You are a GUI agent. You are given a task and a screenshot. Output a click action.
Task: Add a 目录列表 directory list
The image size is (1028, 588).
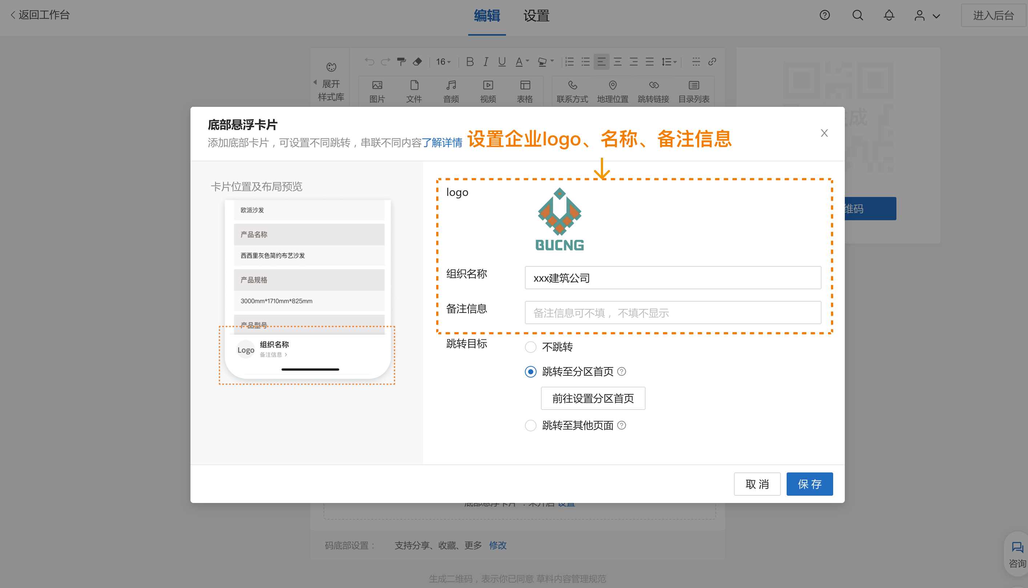[x=694, y=92]
